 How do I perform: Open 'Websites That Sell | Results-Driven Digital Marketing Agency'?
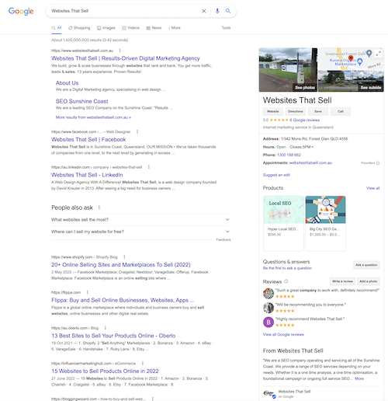126,58
